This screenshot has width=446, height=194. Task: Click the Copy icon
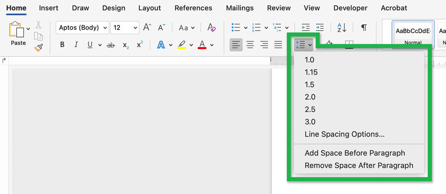(x=38, y=36)
